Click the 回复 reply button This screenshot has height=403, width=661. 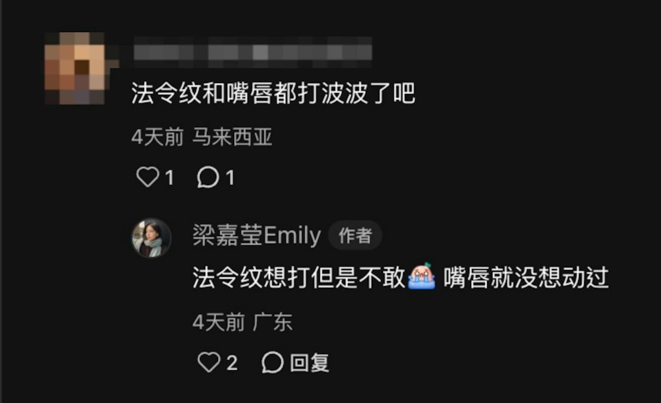309,363
